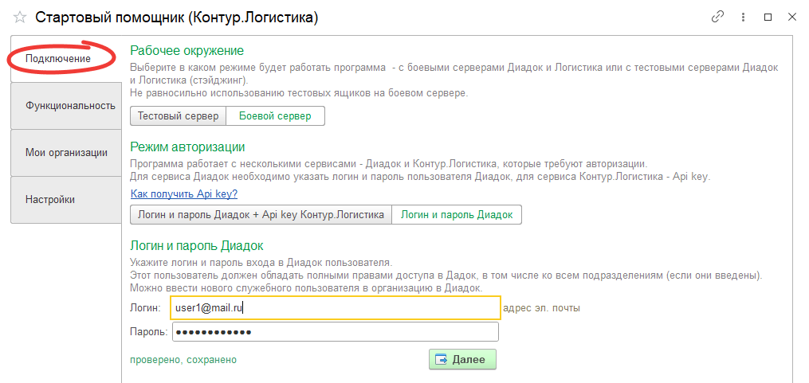Viewport: 809px width, 383px height.
Task: Click the Рабочее окружение heading
Action: 187,51
